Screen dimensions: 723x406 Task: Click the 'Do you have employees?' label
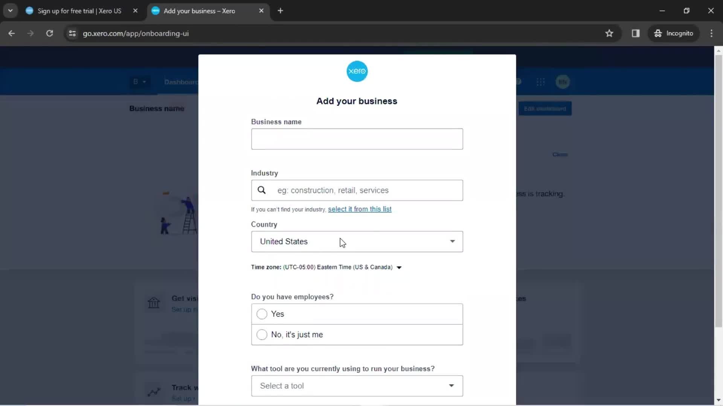pyautogui.click(x=292, y=297)
